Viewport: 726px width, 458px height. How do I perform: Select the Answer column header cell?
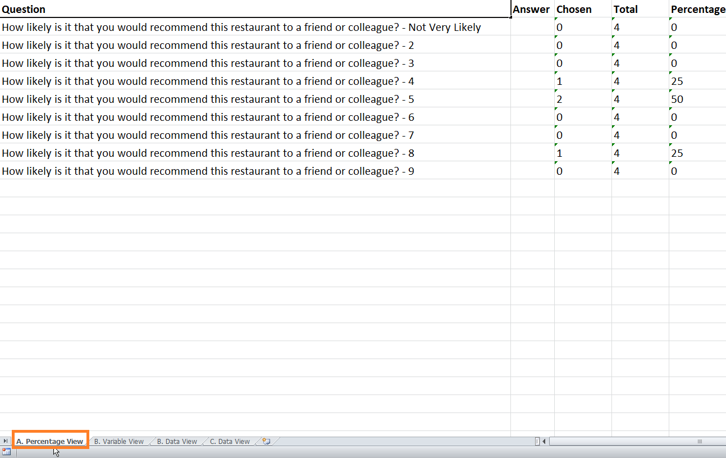(532, 10)
